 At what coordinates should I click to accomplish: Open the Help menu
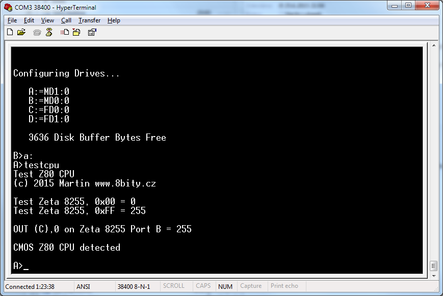114,20
